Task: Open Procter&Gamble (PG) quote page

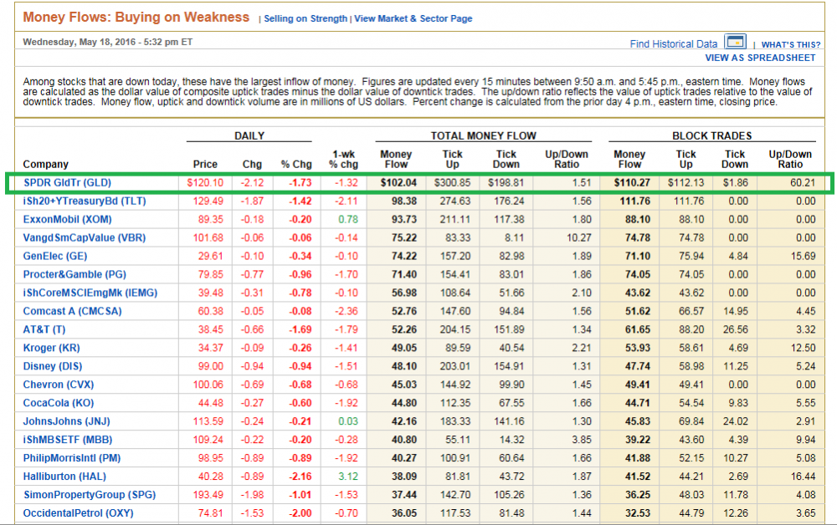Action: tap(74, 275)
